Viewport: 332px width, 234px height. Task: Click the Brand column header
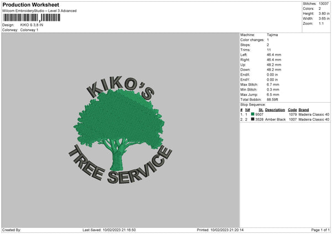[x=304, y=110]
